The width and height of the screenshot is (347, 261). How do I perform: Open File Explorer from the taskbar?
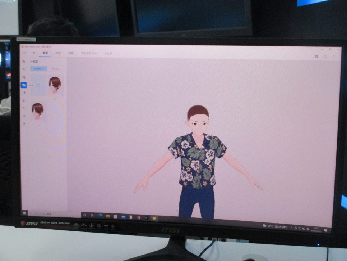pos(108,216)
